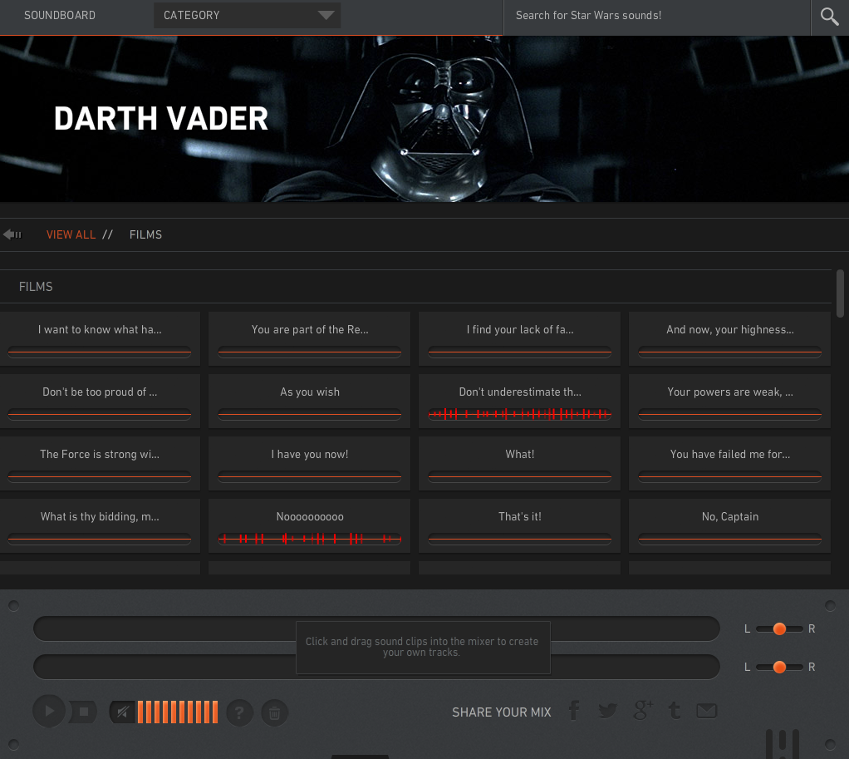Play the "And now, your highness..." clip
Image resolution: width=849 pixels, height=759 pixels.
730,338
